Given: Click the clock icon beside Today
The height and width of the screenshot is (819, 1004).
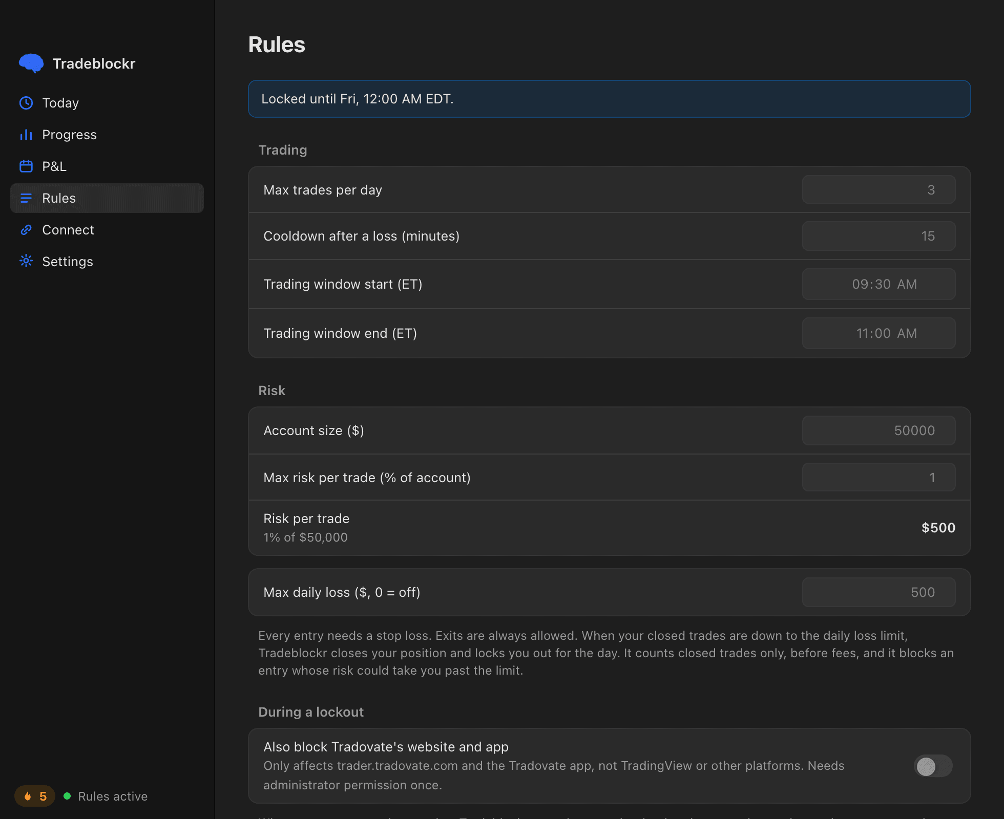Looking at the screenshot, I should point(26,103).
